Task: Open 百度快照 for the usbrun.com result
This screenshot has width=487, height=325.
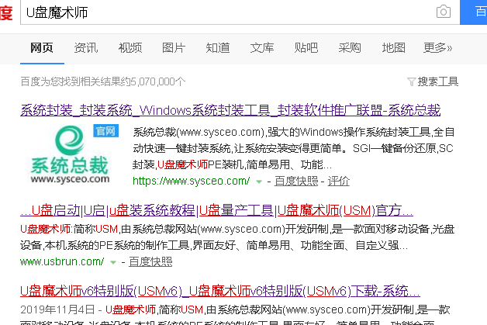Action: (150, 262)
